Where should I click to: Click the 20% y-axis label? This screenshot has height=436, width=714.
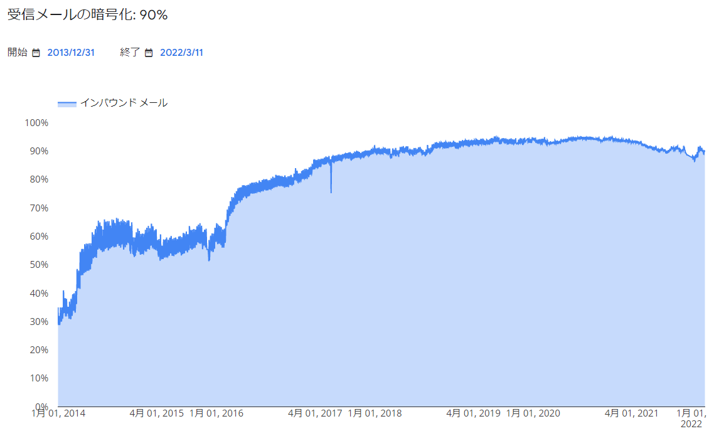click(39, 349)
